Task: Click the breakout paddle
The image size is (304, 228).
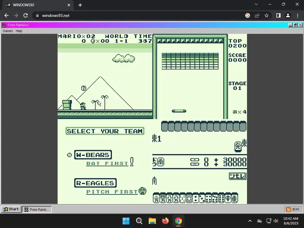Action: coord(179,111)
